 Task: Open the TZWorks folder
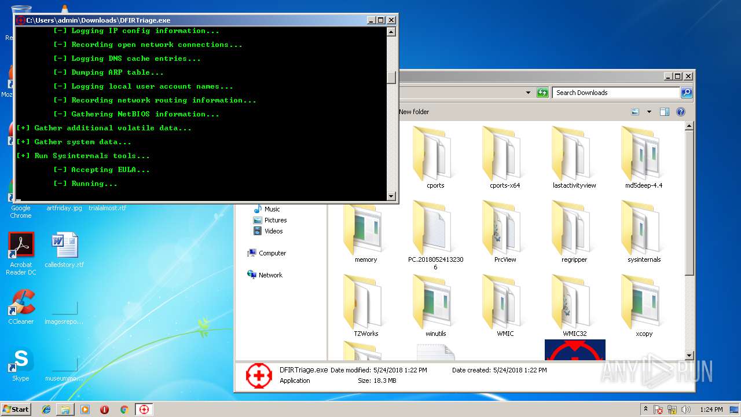pos(366,306)
